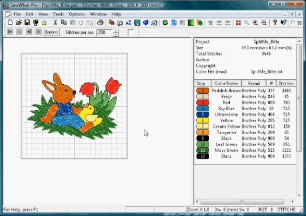
Task: Select color swatch 11 Moss Green
Action: point(203,150)
